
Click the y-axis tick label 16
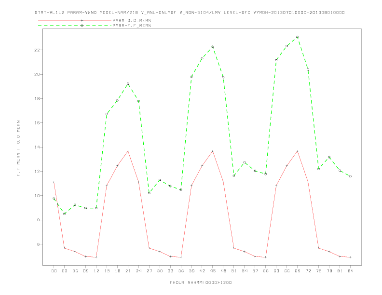coord(38,123)
